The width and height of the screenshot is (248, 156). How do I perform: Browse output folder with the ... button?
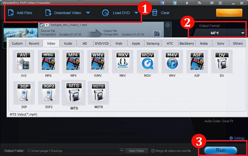pyautogui.click(x=122, y=151)
